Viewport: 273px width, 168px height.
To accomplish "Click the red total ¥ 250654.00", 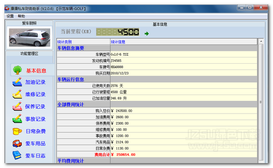I will [x=123, y=155].
